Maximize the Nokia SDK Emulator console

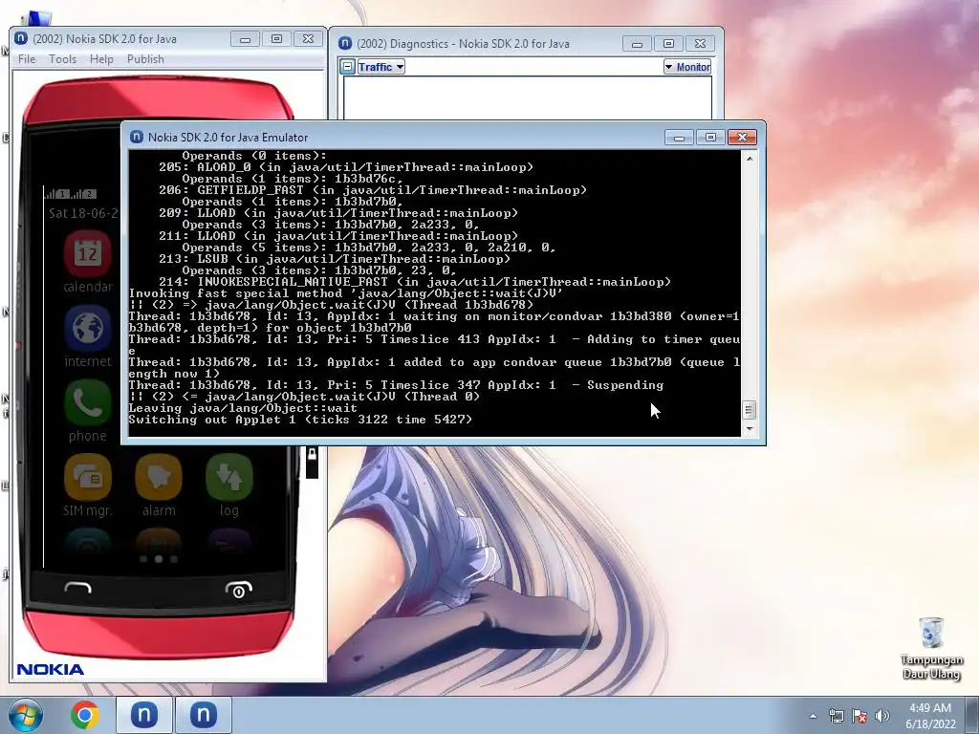tap(710, 138)
